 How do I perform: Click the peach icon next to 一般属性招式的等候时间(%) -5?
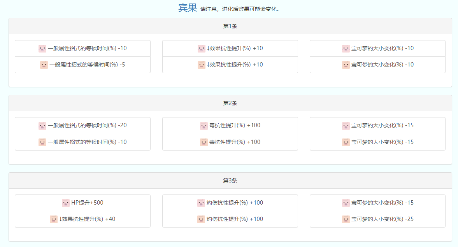pyautogui.click(x=44, y=65)
